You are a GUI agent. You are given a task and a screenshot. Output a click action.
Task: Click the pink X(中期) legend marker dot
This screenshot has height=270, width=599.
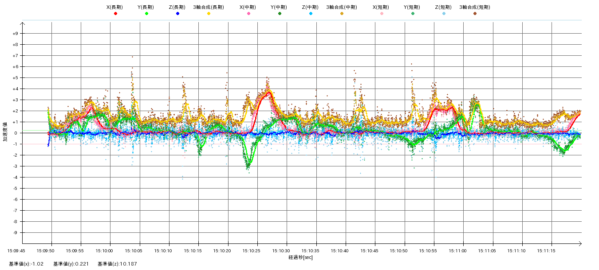tap(248, 14)
